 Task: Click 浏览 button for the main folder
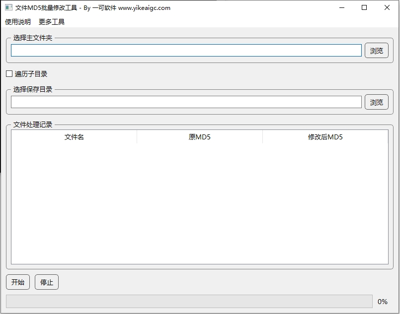(377, 51)
